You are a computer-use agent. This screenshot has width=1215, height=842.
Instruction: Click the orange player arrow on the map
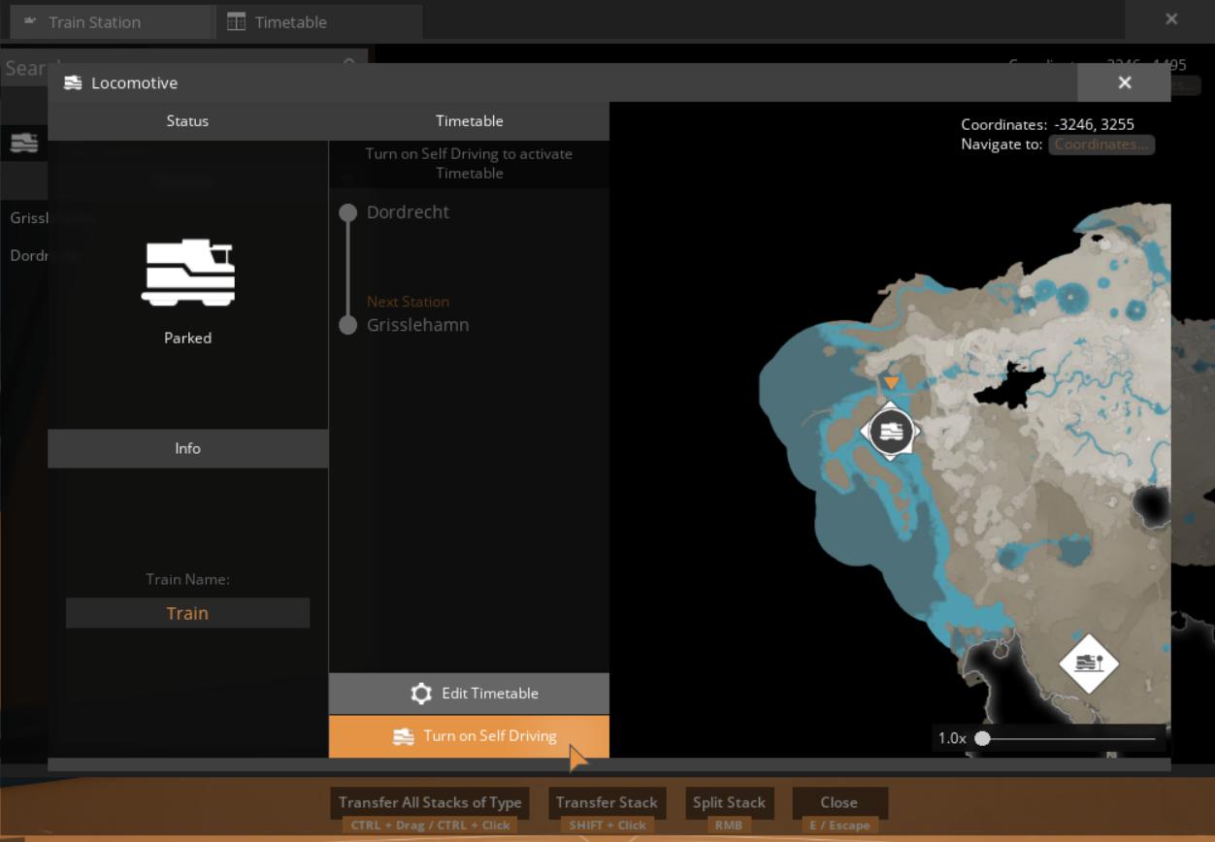[x=891, y=383]
